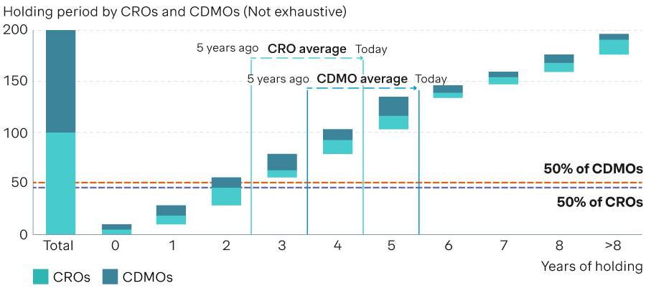Screen dimensions: 646x288
Task: Select the 50% of CROs label
Action: click(x=600, y=202)
